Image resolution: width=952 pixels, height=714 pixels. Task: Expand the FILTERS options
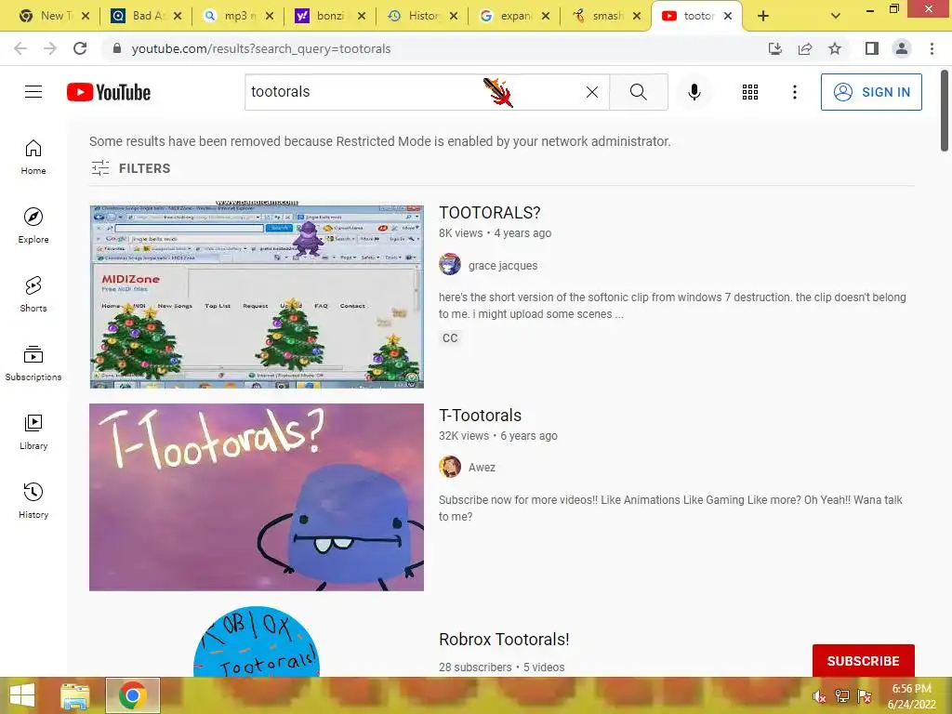pos(130,168)
